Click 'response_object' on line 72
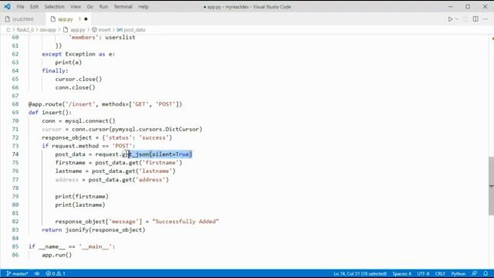Viewport: 494px width, 278px height. tap(67, 137)
